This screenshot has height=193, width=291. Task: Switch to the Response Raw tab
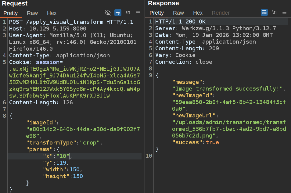[x=178, y=13]
